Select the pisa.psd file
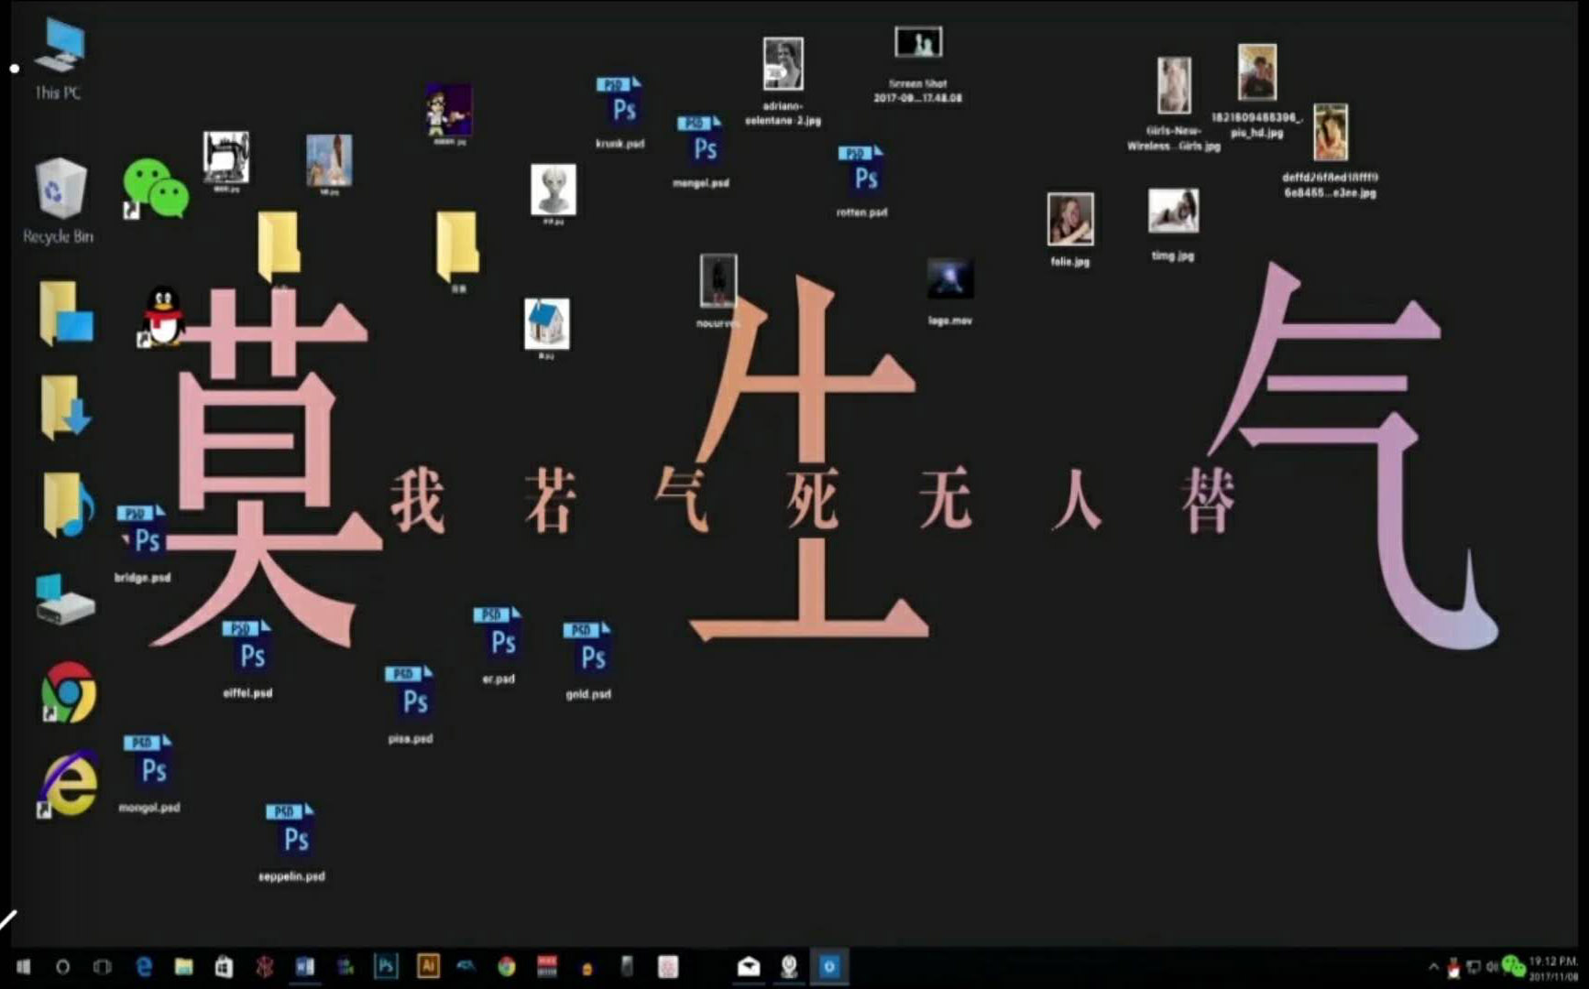Image resolution: width=1589 pixels, height=989 pixels. click(410, 705)
